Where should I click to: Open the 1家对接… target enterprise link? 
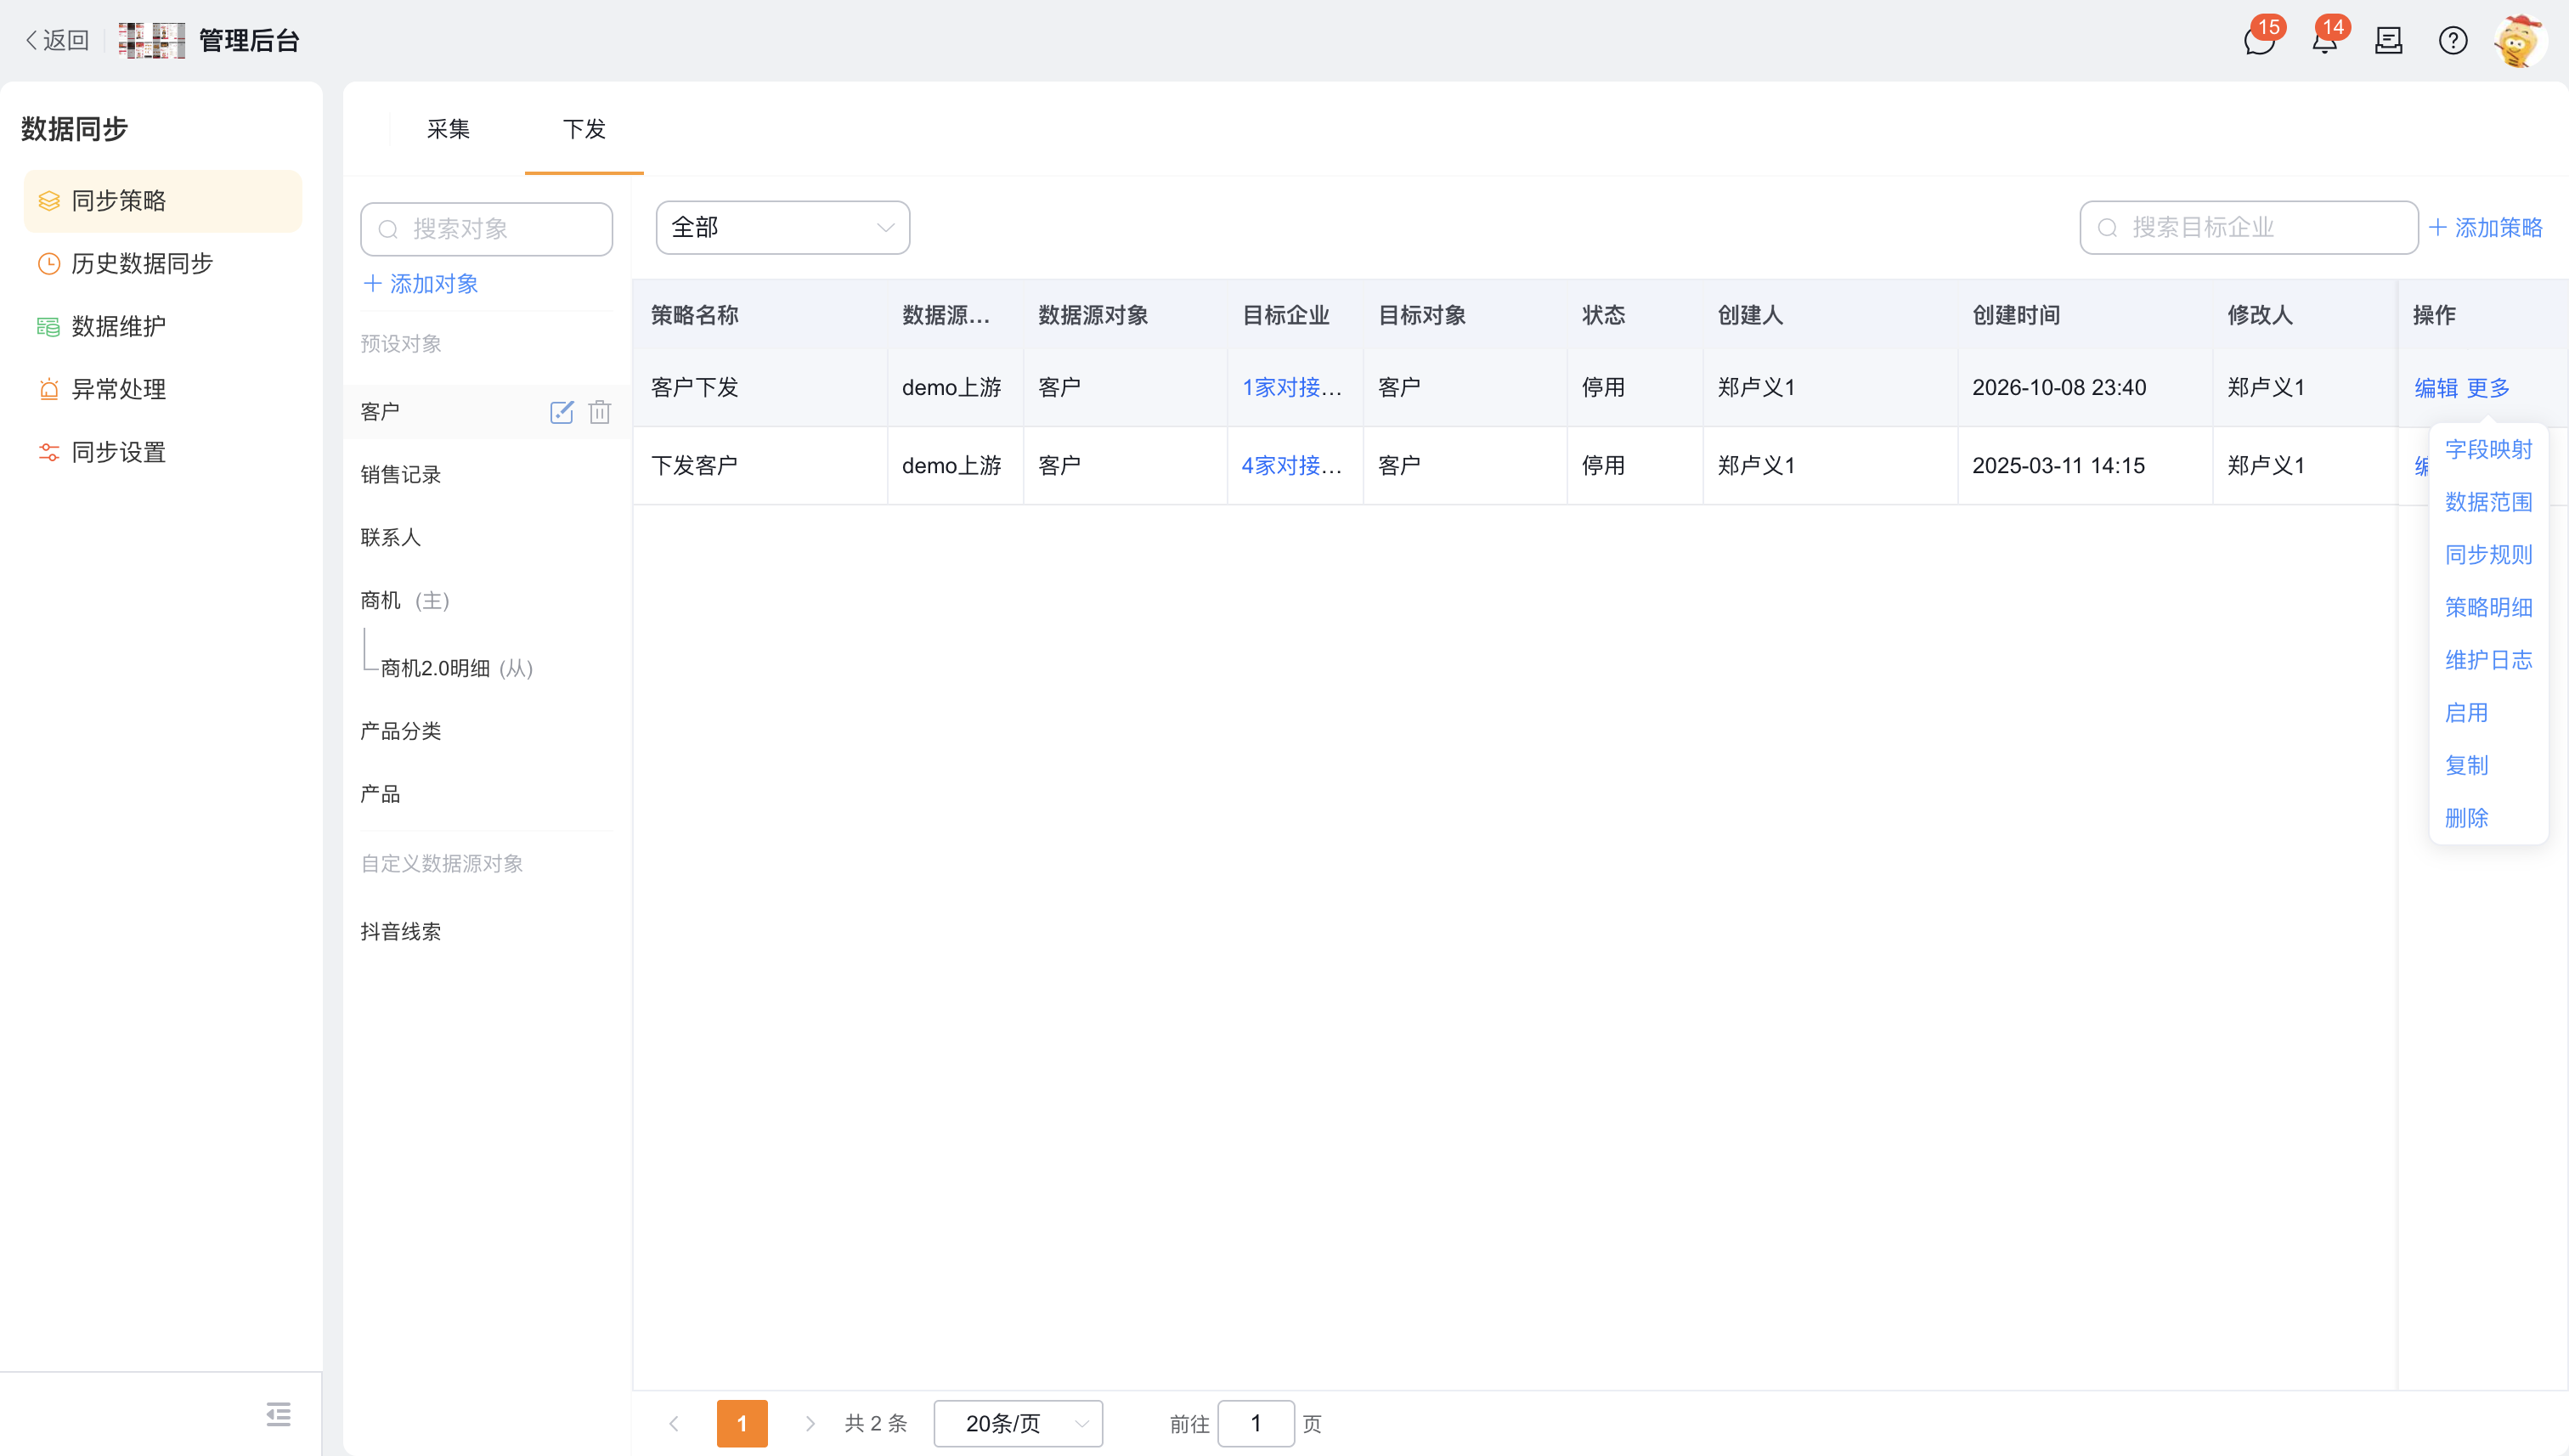pyautogui.click(x=1292, y=388)
